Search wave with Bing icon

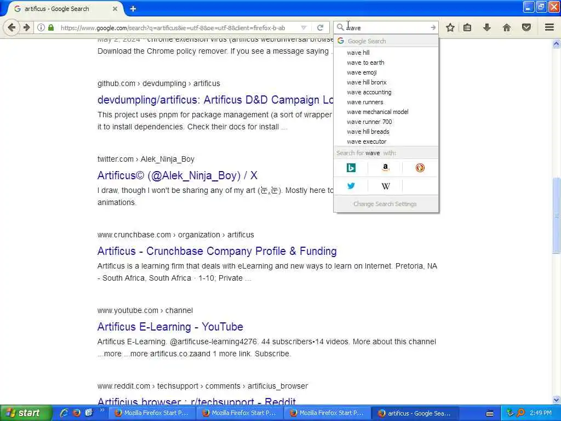pos(351,168)
